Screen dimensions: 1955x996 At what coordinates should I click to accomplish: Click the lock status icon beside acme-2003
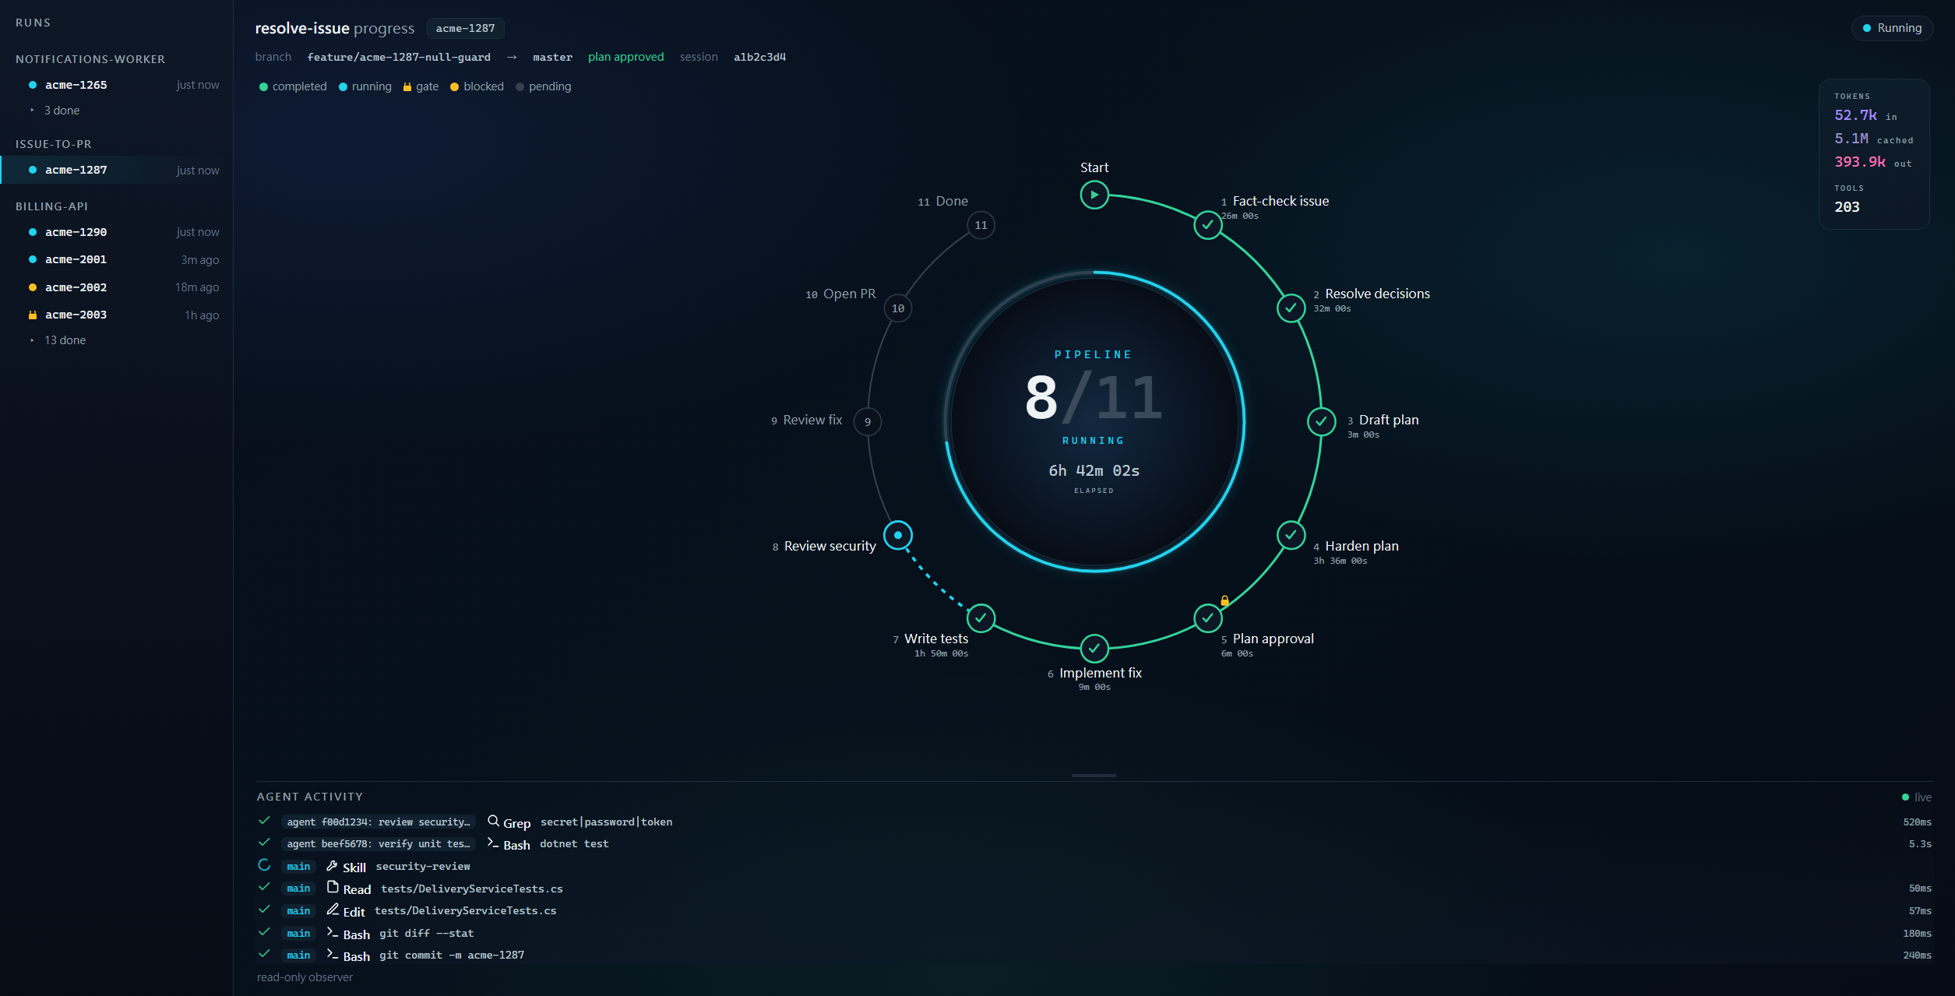[x=33, y=315]
